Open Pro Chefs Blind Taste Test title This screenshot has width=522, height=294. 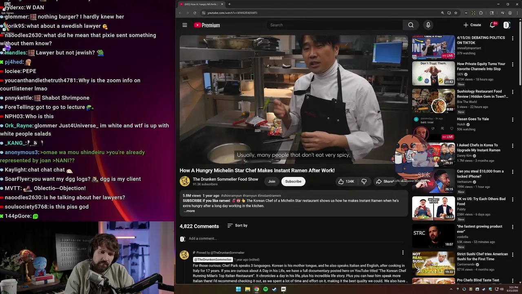(x=478, y=280)
